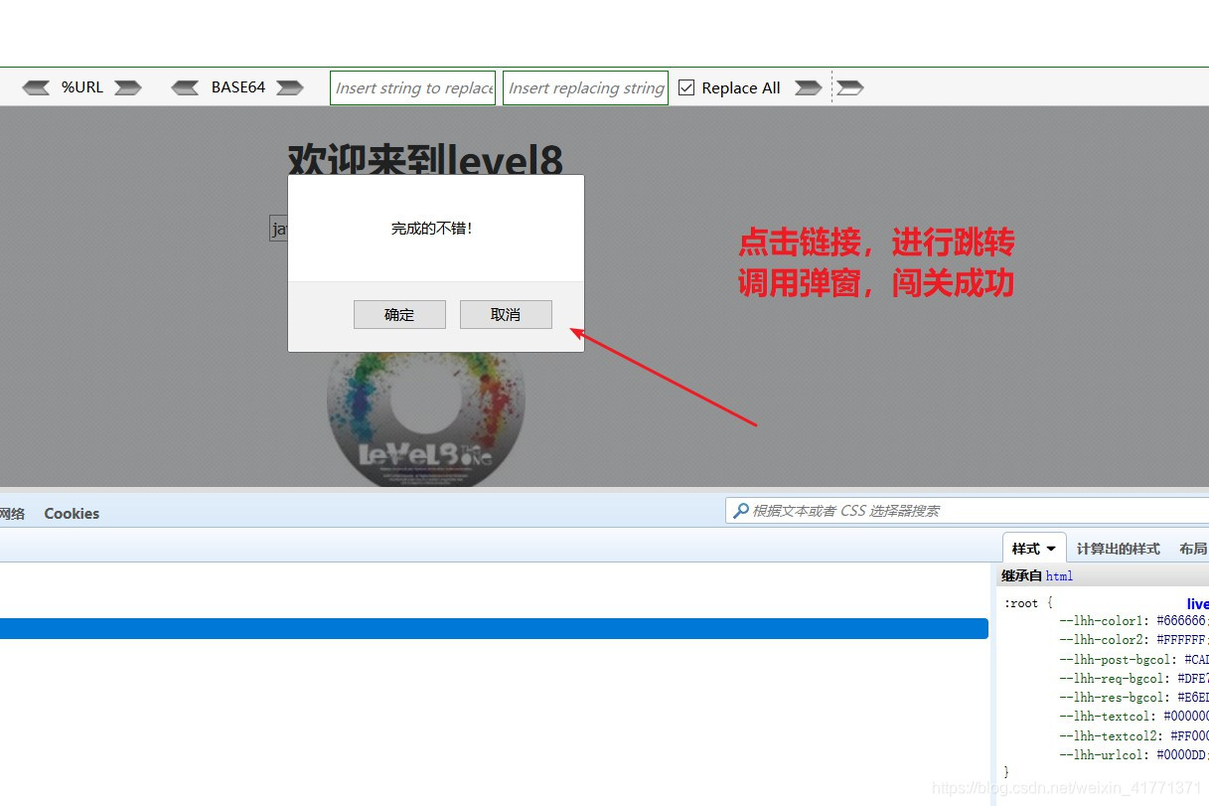
Task: Expand the dropdown arrow on 样式 tab
Action: coord(1051,550)
